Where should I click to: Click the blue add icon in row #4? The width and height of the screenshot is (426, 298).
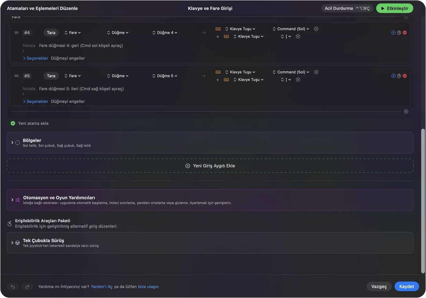[393, 33]
